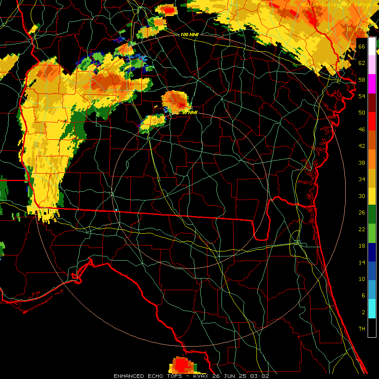Pick the medium blue legend swatch
The width and height of the screenshot is (379, 379).
[372, 271]
